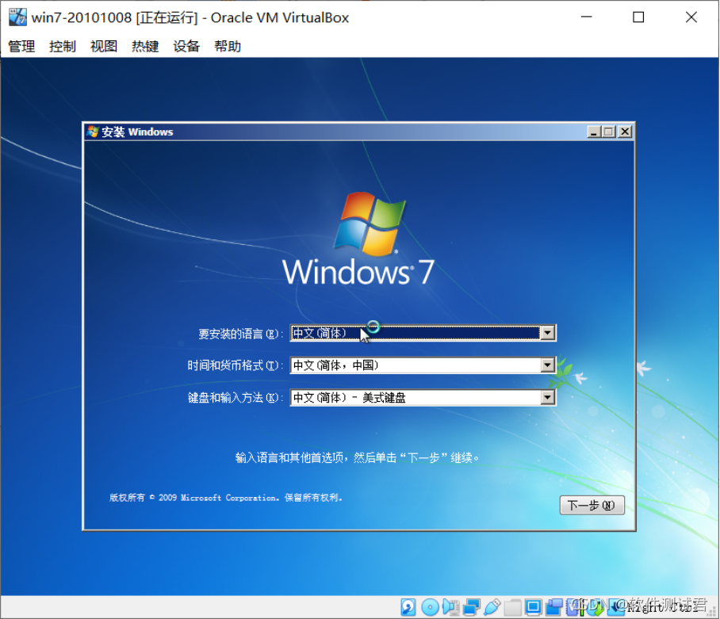Image resolution: width=720 pixels, height=619 pixels.
Task: Click the Windows flag icon in the setup title bar
Action: [93, 132]
